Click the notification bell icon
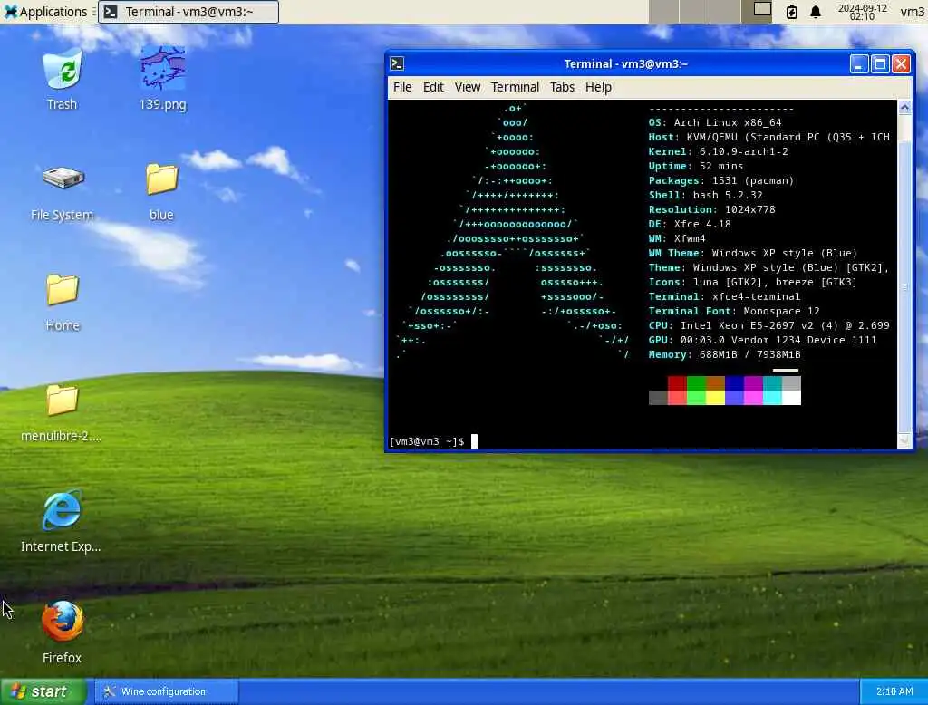The height and width of the screenshot is (705, 928). click(816, 11)
